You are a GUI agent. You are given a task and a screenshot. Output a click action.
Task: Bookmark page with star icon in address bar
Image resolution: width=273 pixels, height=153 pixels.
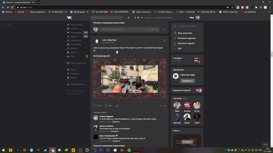[232, 7]
